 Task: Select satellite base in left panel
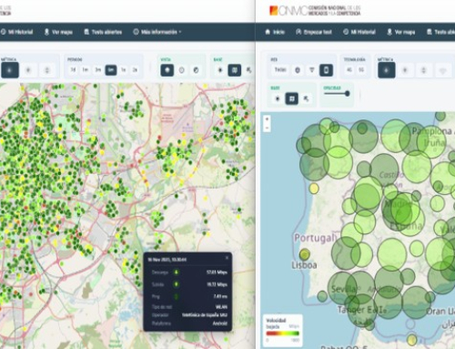click(x=248, y=70)
